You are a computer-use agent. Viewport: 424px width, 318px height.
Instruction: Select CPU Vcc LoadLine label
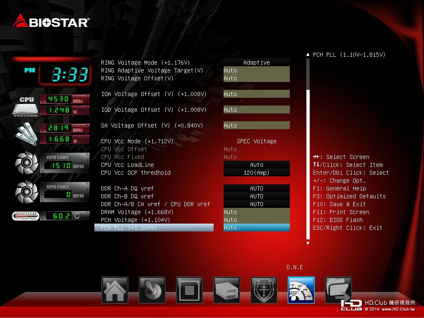point(128,165)
